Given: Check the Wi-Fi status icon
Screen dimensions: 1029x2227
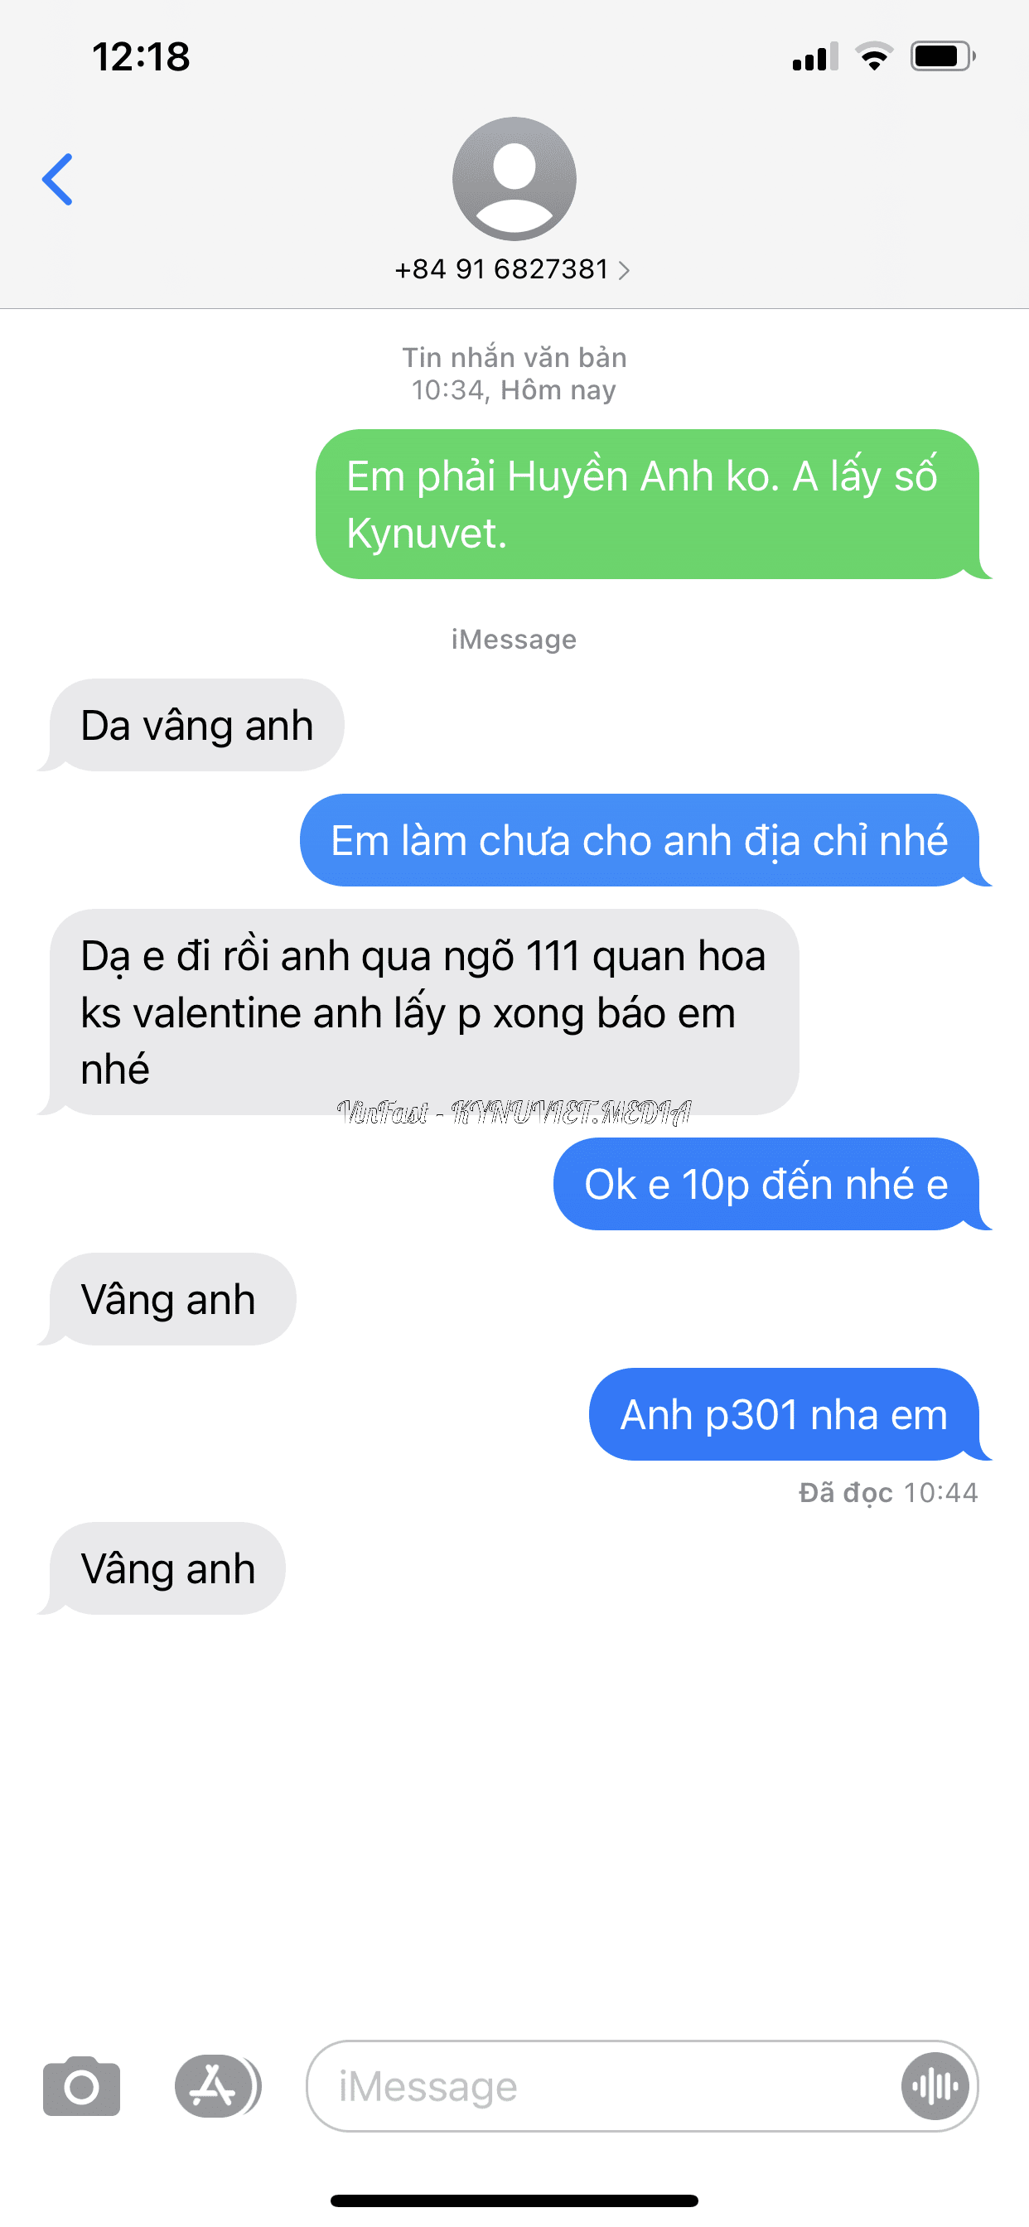Looking at the screenshot, I should 874,56.
